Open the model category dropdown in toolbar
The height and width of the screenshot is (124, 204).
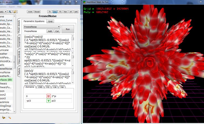pos(3,12)
